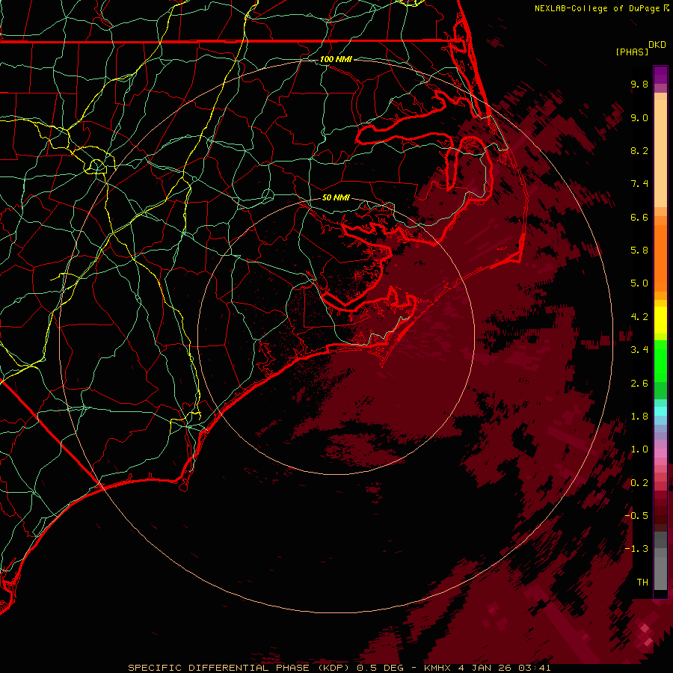Screen dimensions: 673x673
Task: Click the [PHAS] label above the color scale
Action: (632, 52)
